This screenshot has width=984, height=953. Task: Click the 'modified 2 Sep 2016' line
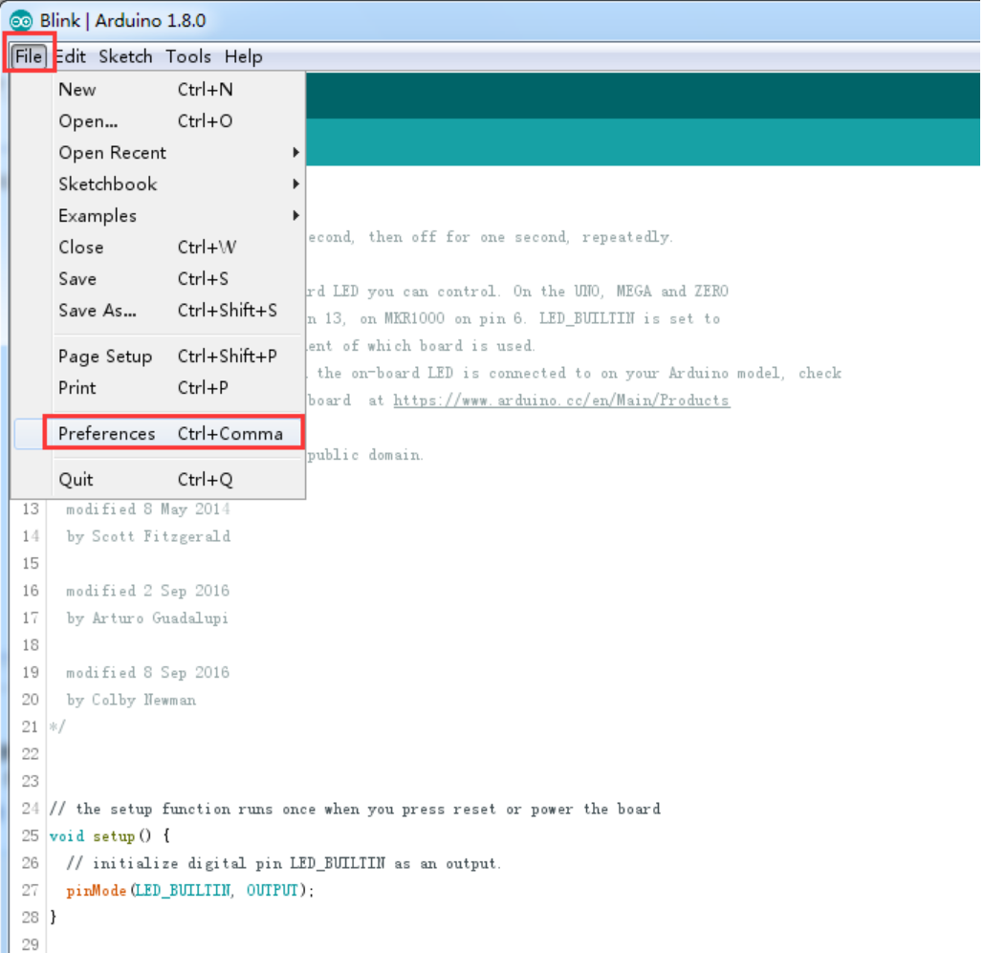point(147,591)
